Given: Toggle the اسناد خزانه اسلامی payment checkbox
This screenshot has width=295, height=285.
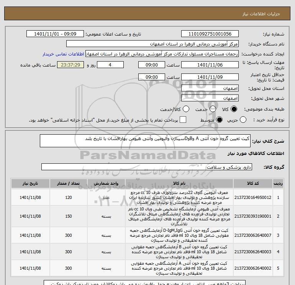Looking at the screenshot, I should [183, 120].
